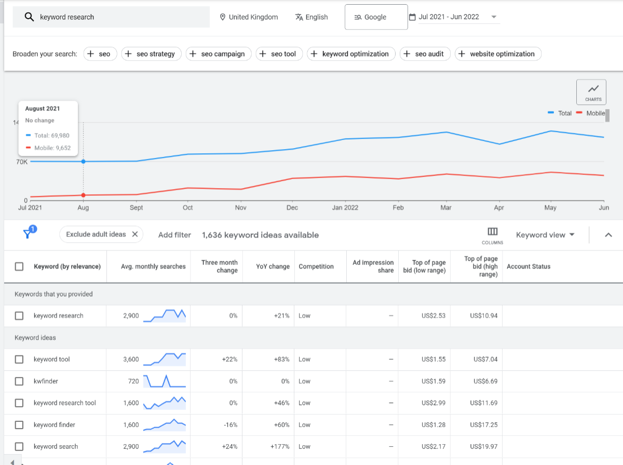This screenshot has width=623, height=465.
Task: Tick the select-all keywords checkbox
Action: (19, 267)
